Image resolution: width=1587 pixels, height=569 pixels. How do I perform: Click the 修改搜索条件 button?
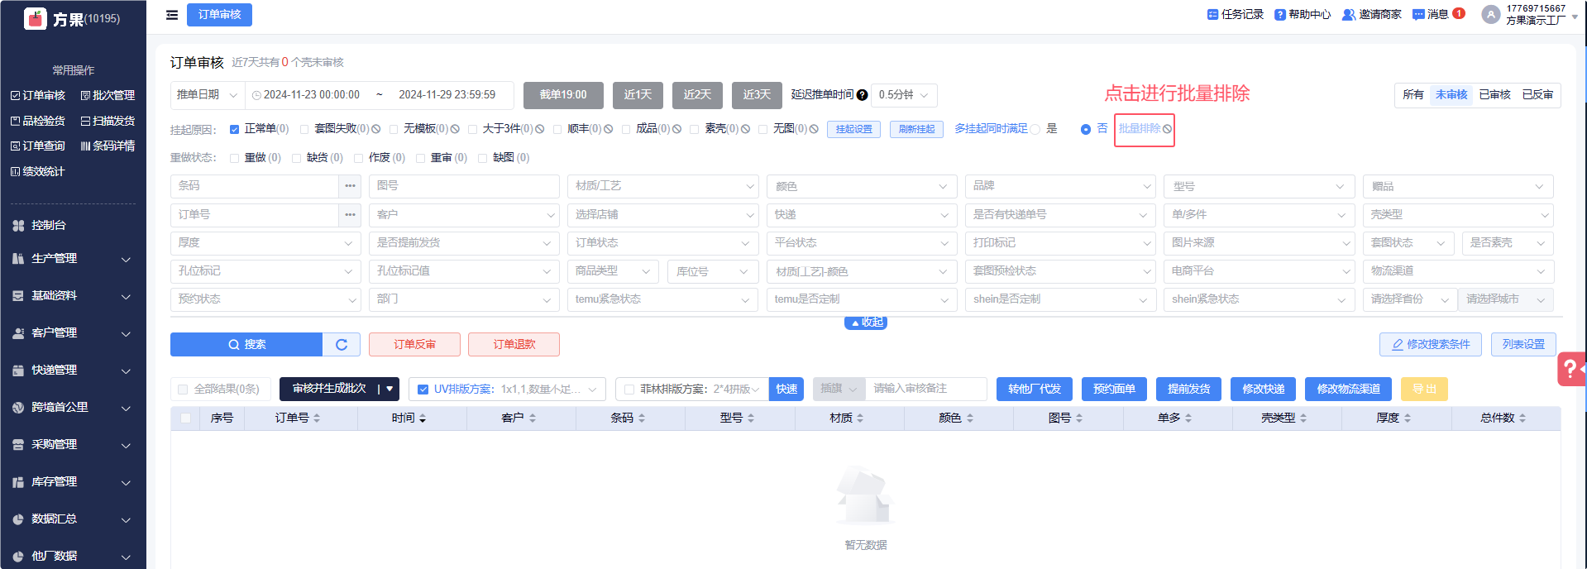coord(1430,345)
